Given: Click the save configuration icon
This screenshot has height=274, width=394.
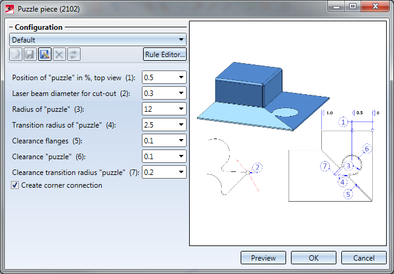Looking at the screenshot, I should [x=30, y=54].
